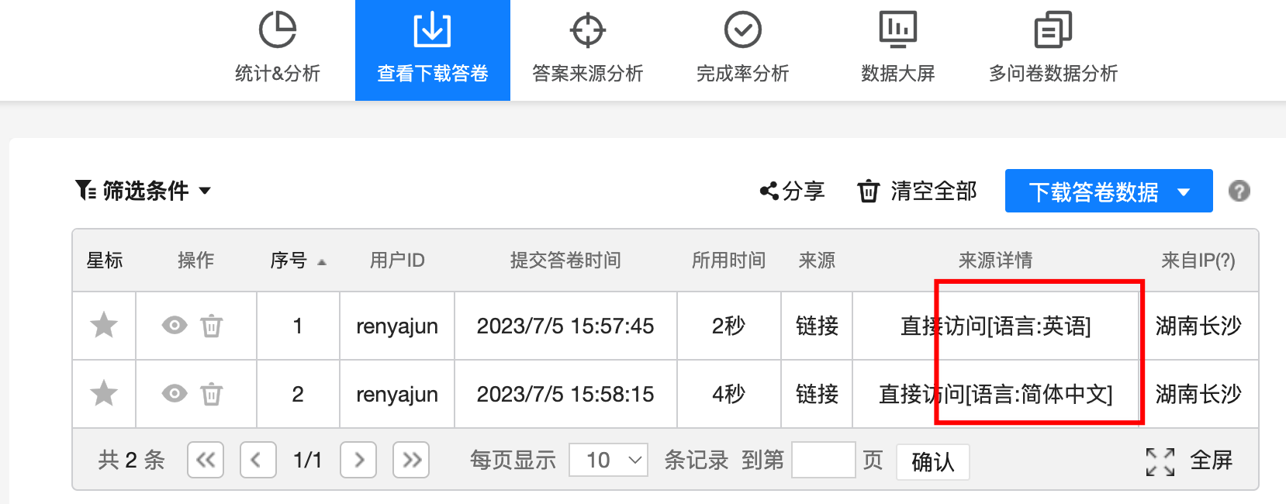This screenshot has height=504, width=1286.
Task: Click the 2023/7/5 15:58:15 timestamp cell
Action: pyautogui.click(x=565, y=395)
